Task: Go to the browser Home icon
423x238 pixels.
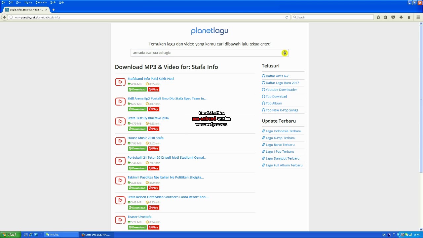Action: 409,17
